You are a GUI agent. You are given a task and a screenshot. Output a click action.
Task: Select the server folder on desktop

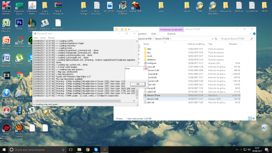click(x=161, y=7)
